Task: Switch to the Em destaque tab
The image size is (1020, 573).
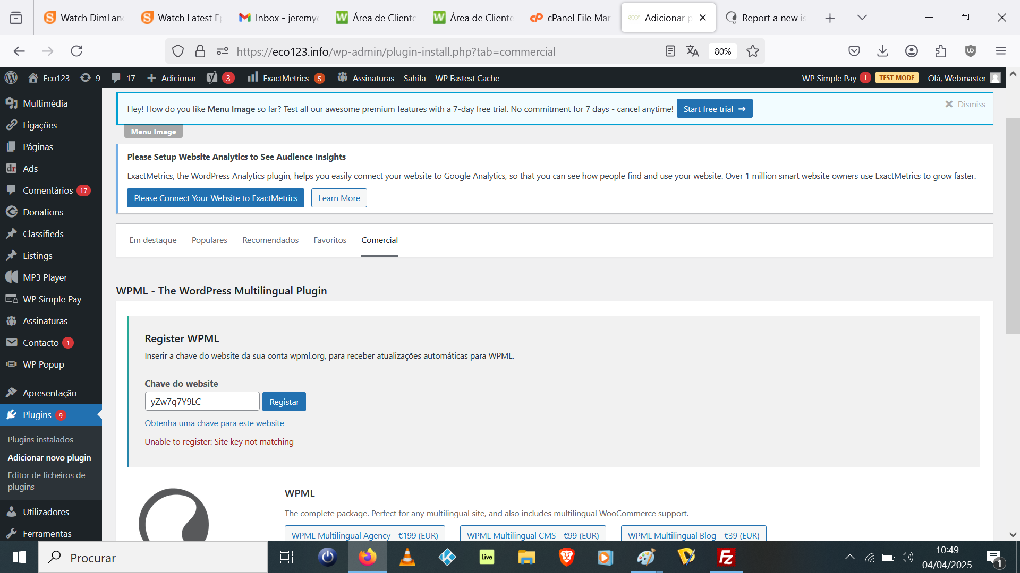Action: (x=153, y=240)
